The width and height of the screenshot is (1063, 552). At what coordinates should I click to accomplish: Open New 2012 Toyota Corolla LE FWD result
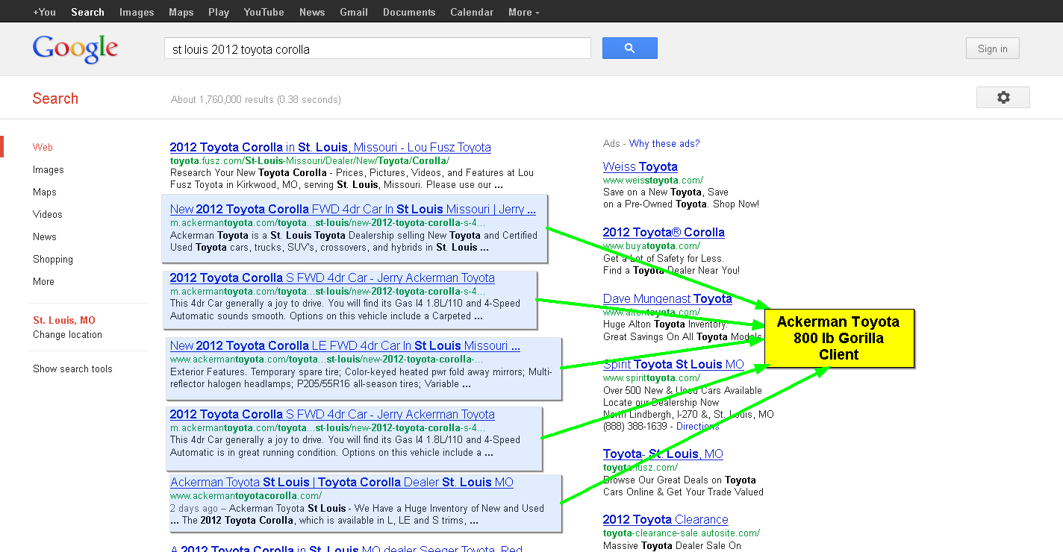[345, 345]
